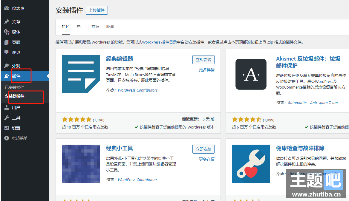The width and height of the screenshot is (349, 201).
Task: Click the 仪表盘 dashboard gauge icon
Action: pos(7,8)
